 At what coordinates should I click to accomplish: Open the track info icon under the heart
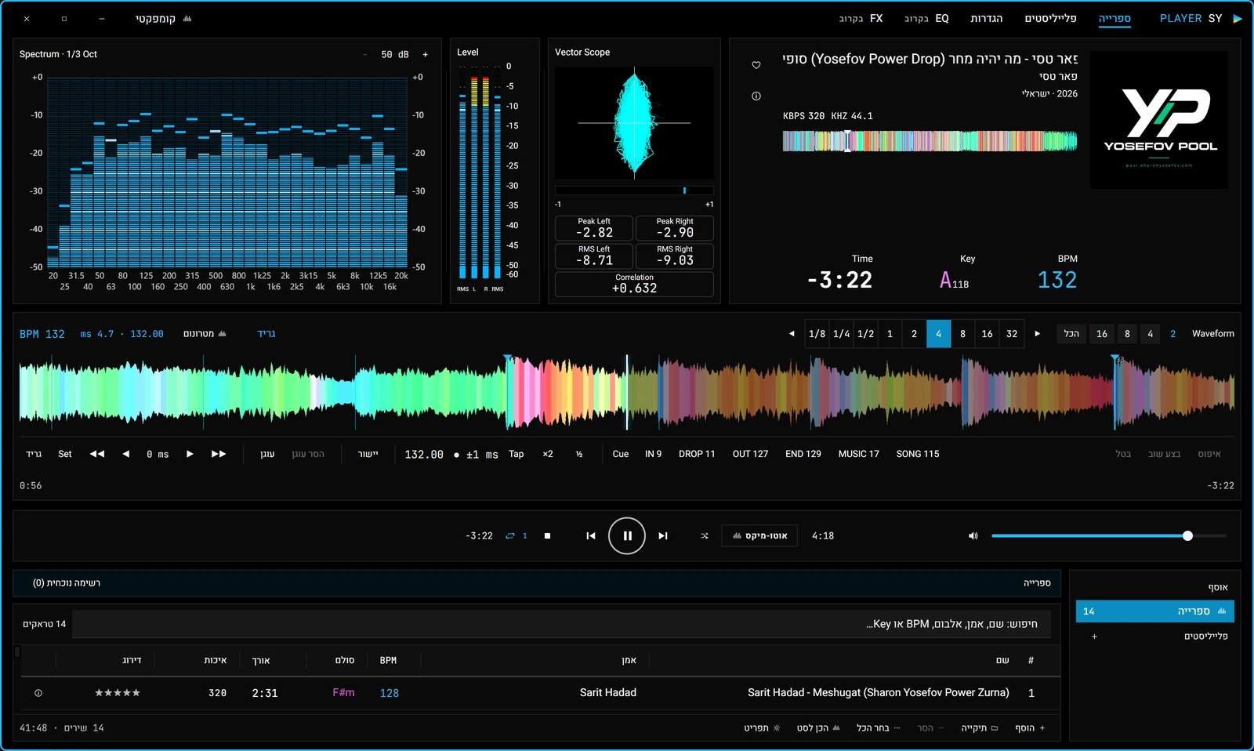click(x=756, y=96)
